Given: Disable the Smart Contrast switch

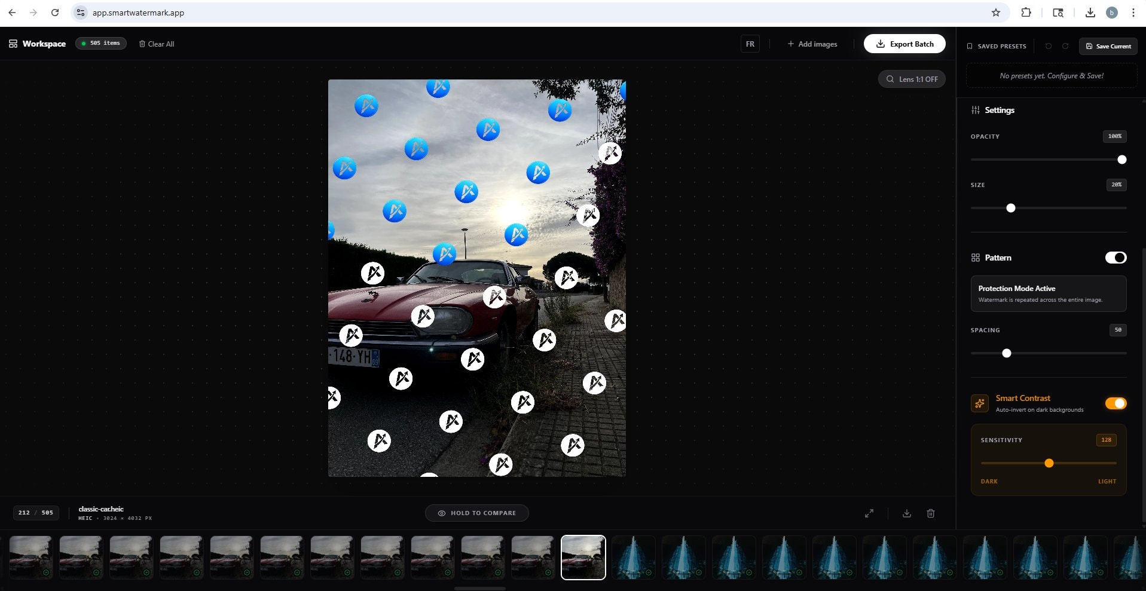Looking at the screenshot, I should [1116, 403].
